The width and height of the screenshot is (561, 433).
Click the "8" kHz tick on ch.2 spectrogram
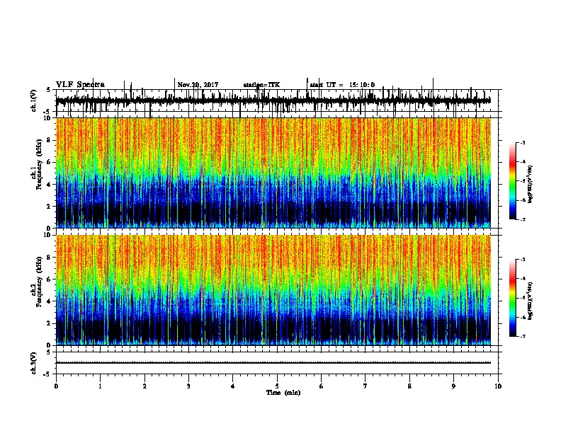[x=49, y=258]
